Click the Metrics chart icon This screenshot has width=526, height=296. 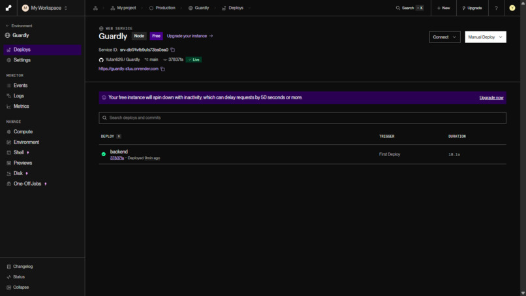(x=8, y=107)
